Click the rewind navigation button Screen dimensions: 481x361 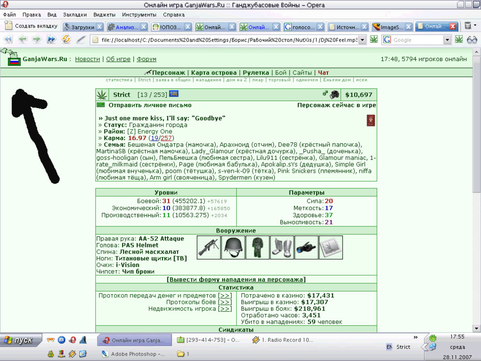click(x=8, y=39)
